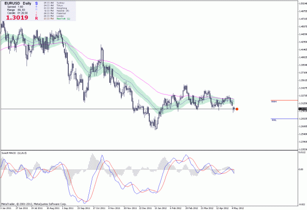Click the 22 Dec 2011 date label
This screenshot has height=210, width=307.
pos(145,208)
